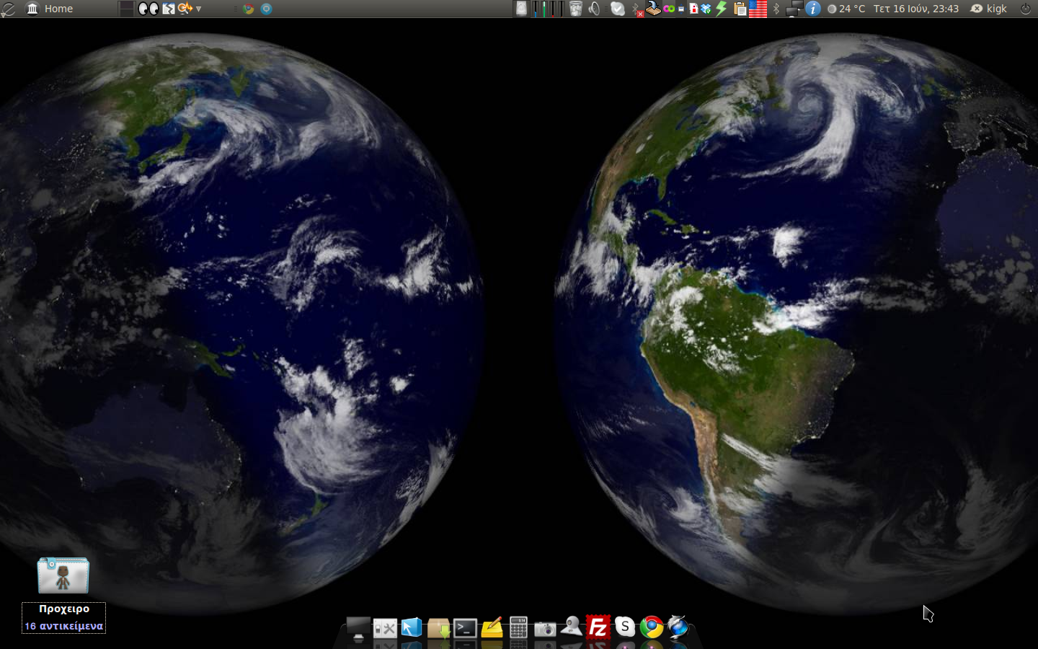Open the volume control speaker icon
The height and width of the screenshot is (649, 1038).
(594, 9)
